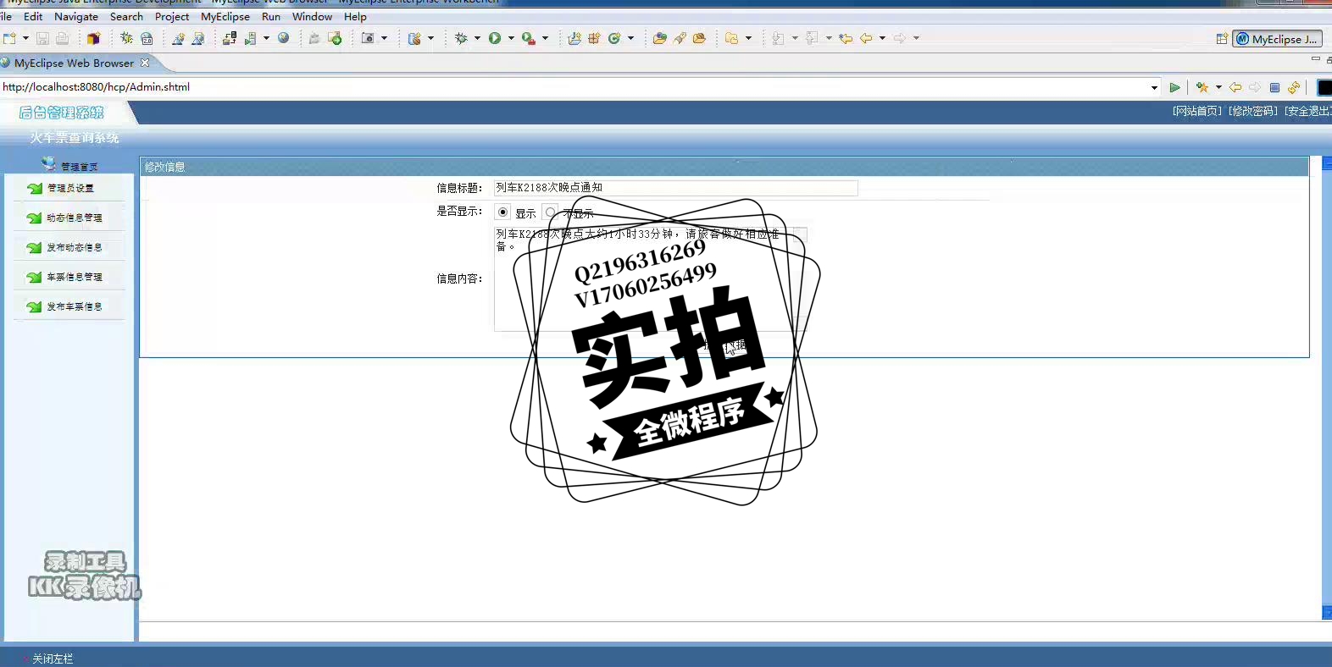Click the Save toolbar icon
1332x667 pixels.
click(42, 38)
